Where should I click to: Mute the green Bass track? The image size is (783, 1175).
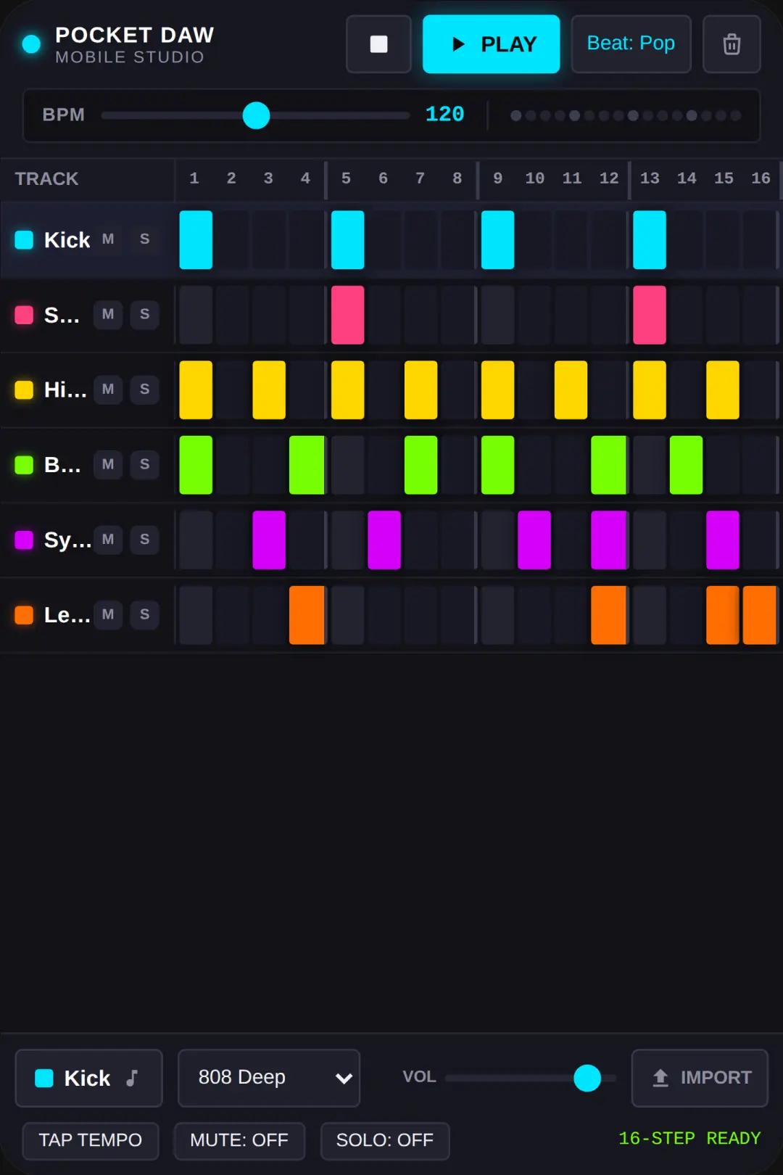tap(108, 465)
